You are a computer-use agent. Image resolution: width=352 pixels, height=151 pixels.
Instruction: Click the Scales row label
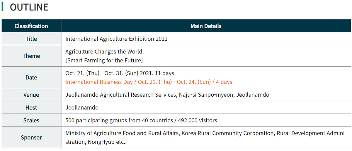(x=31, y=120)
